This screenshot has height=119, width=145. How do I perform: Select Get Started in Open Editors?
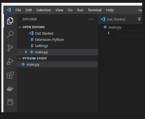pos(57,33)
